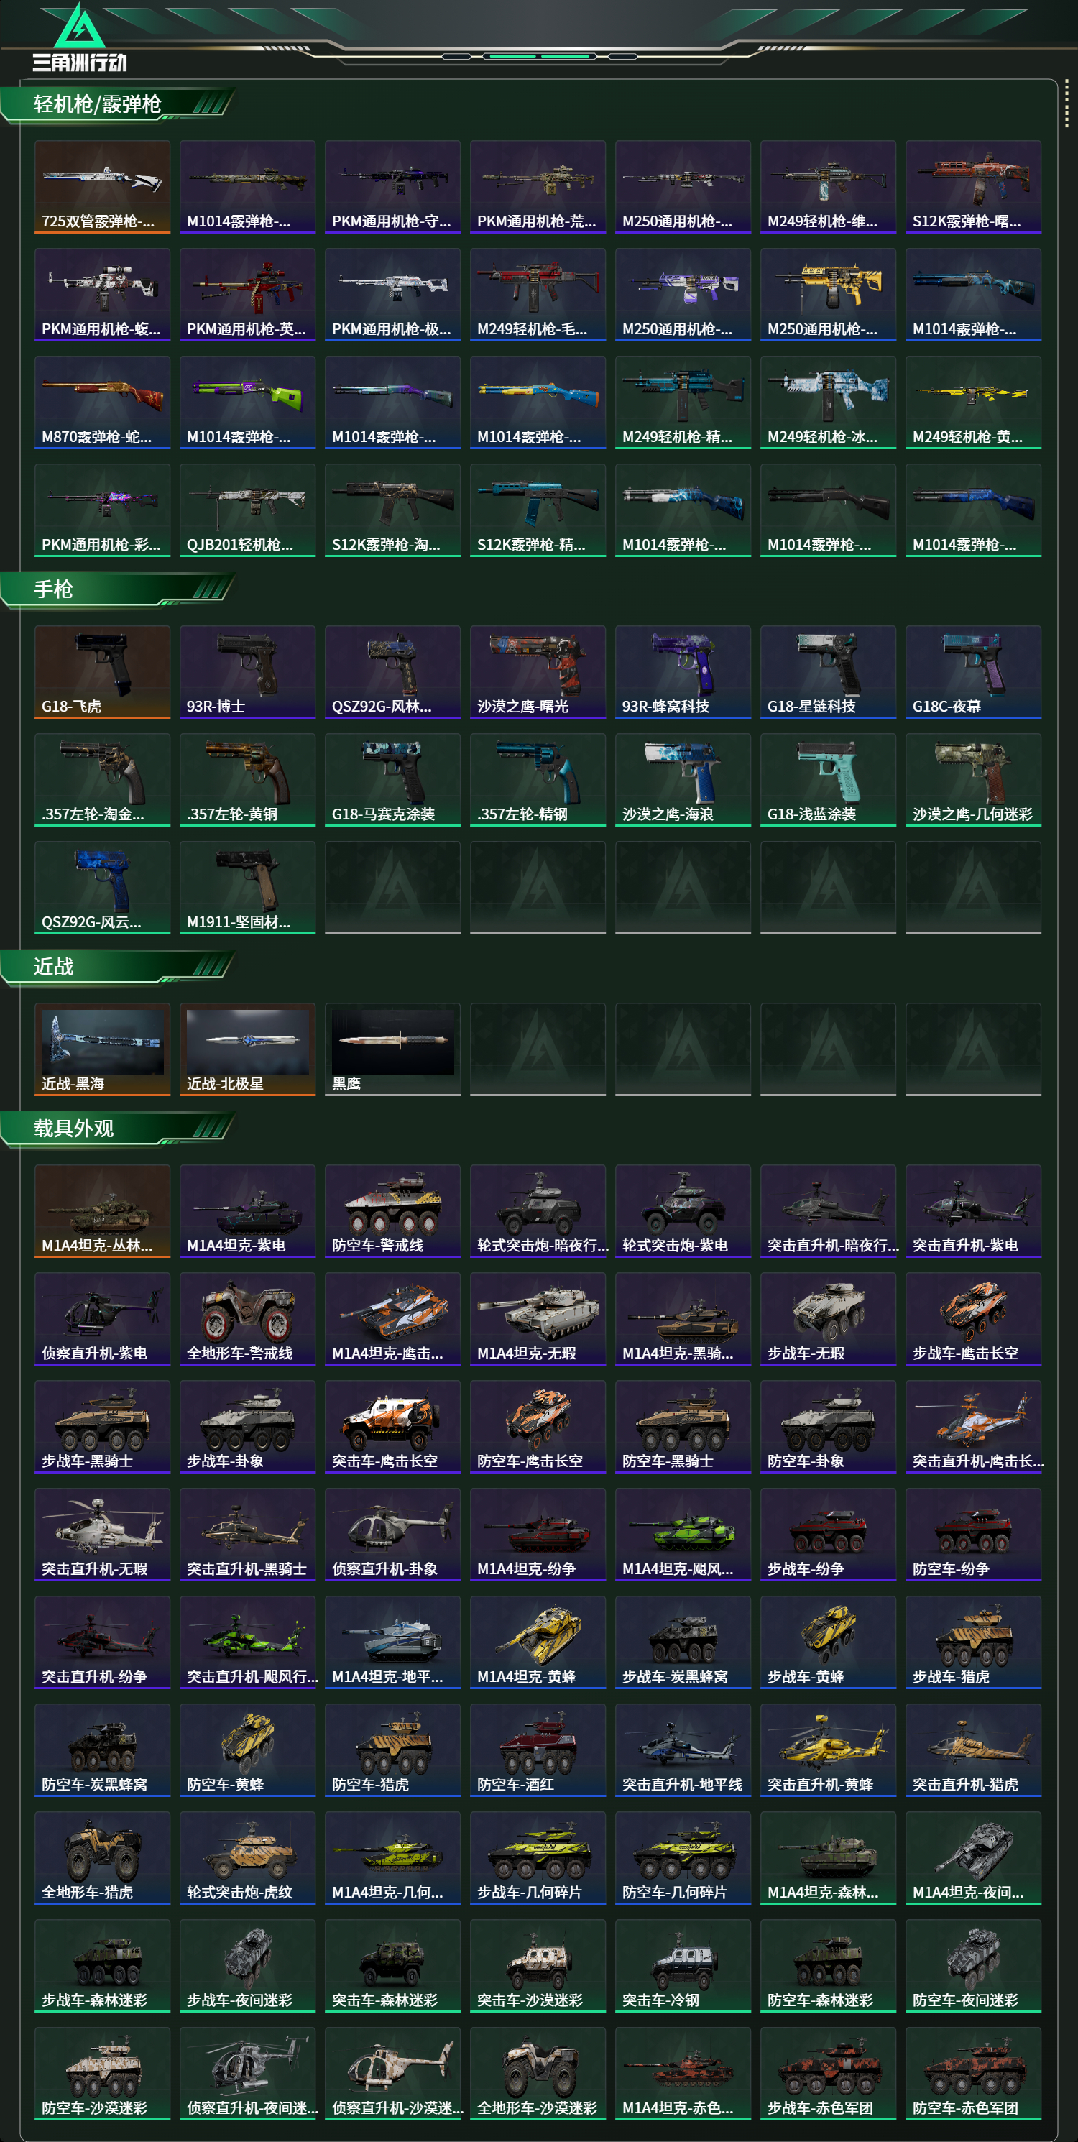Open the 93R-博士 pistol skin

[248, 672]
